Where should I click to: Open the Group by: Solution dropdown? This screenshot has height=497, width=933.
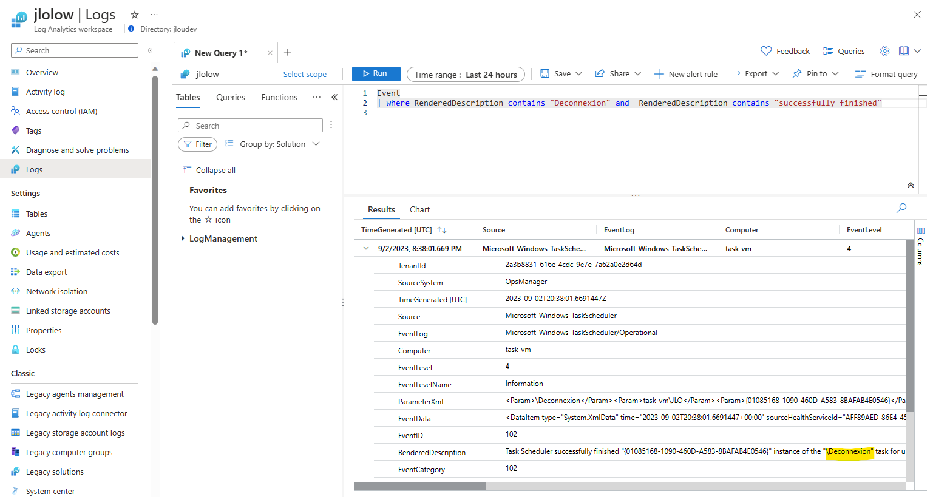point(273,144)
